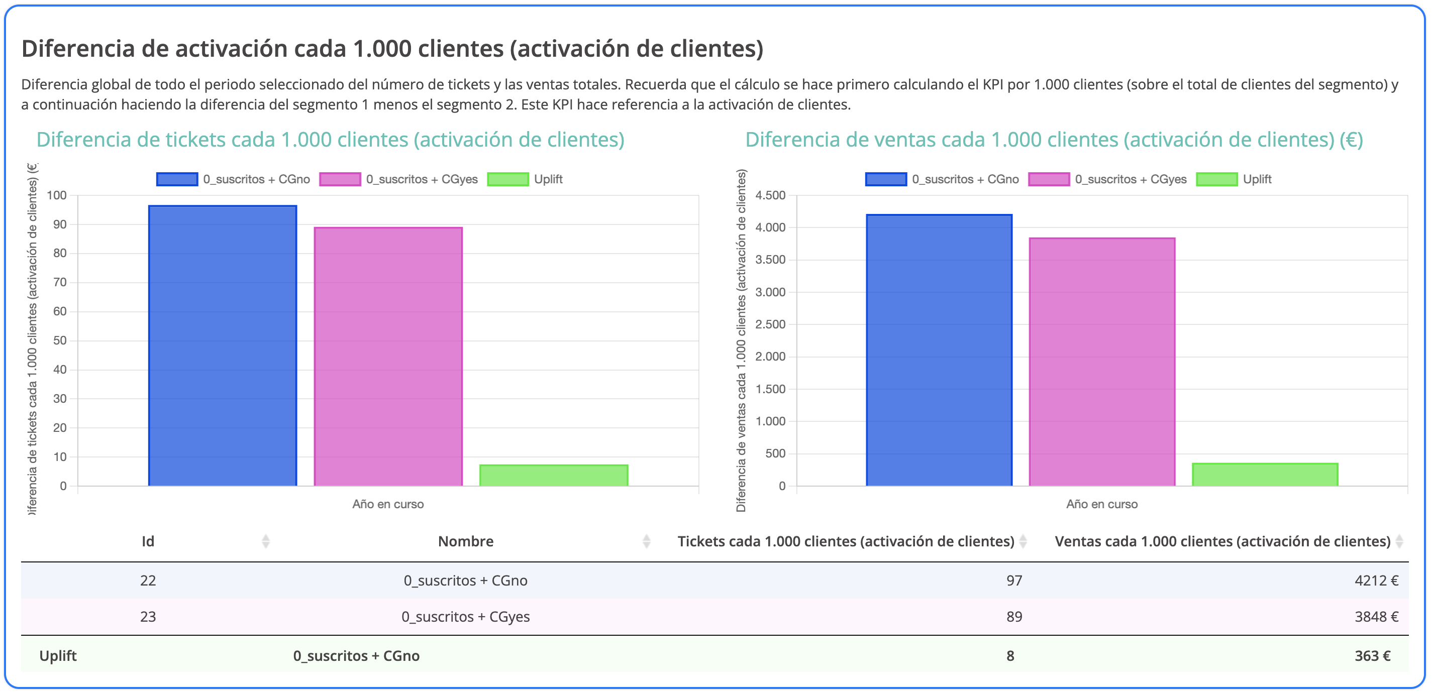Viewport: 1432px width, 692px height.
Task: Toggle green Uplift legend in tickets chart
Action: [507, 179]
